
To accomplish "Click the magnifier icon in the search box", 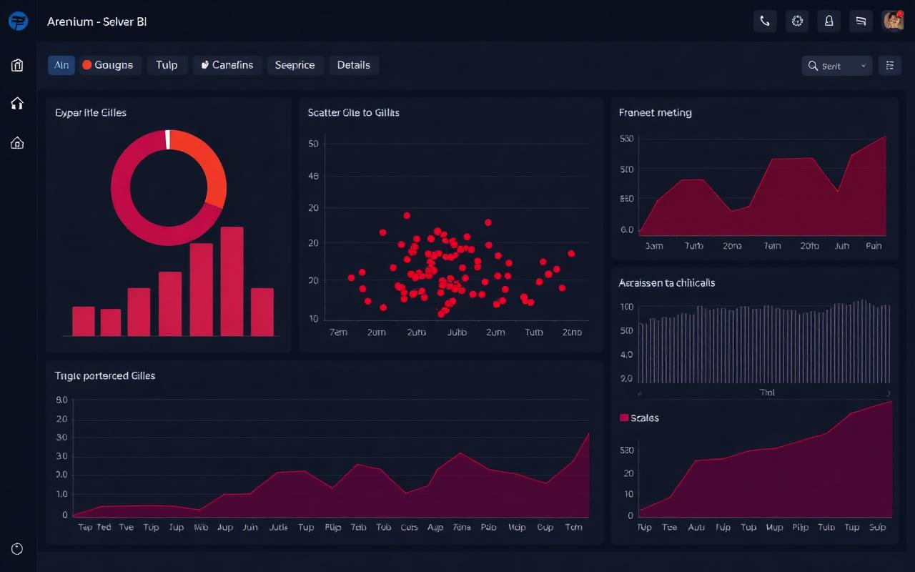I will point(813,66).
